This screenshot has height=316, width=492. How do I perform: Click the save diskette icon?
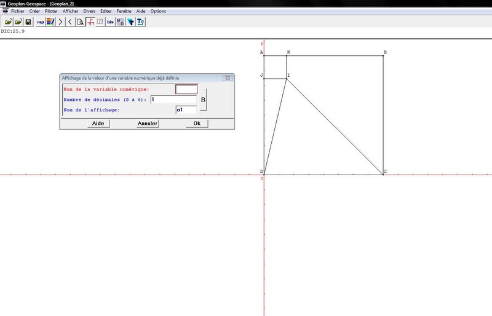coord(28,22)
